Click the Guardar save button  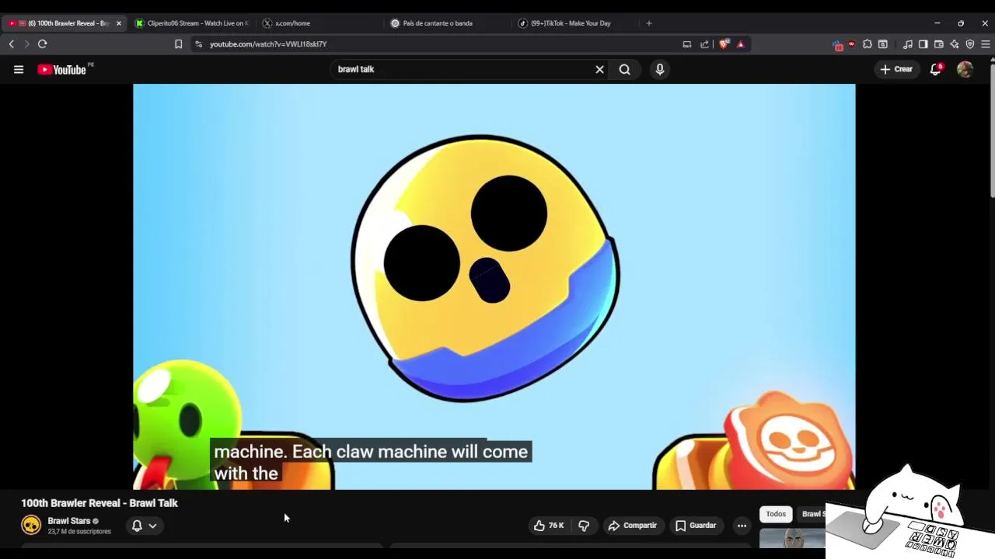[696, 526]
